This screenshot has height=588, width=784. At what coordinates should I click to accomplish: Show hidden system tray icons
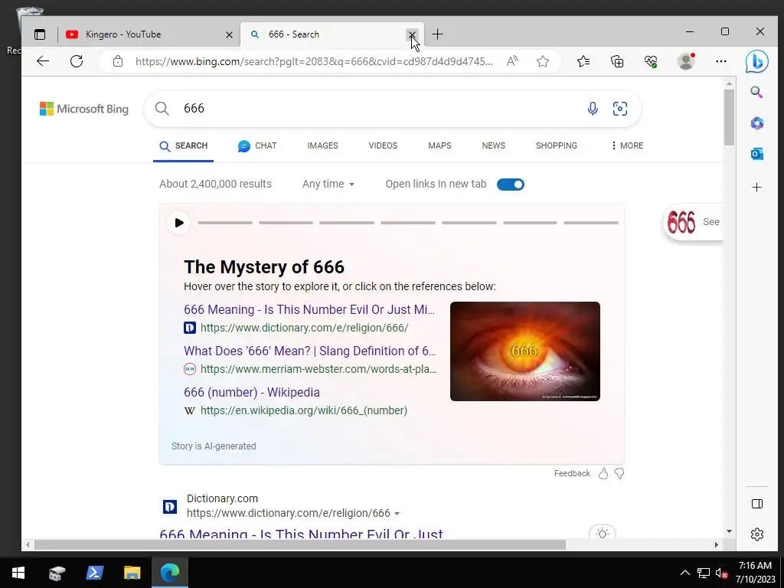(x=685, y=573)
